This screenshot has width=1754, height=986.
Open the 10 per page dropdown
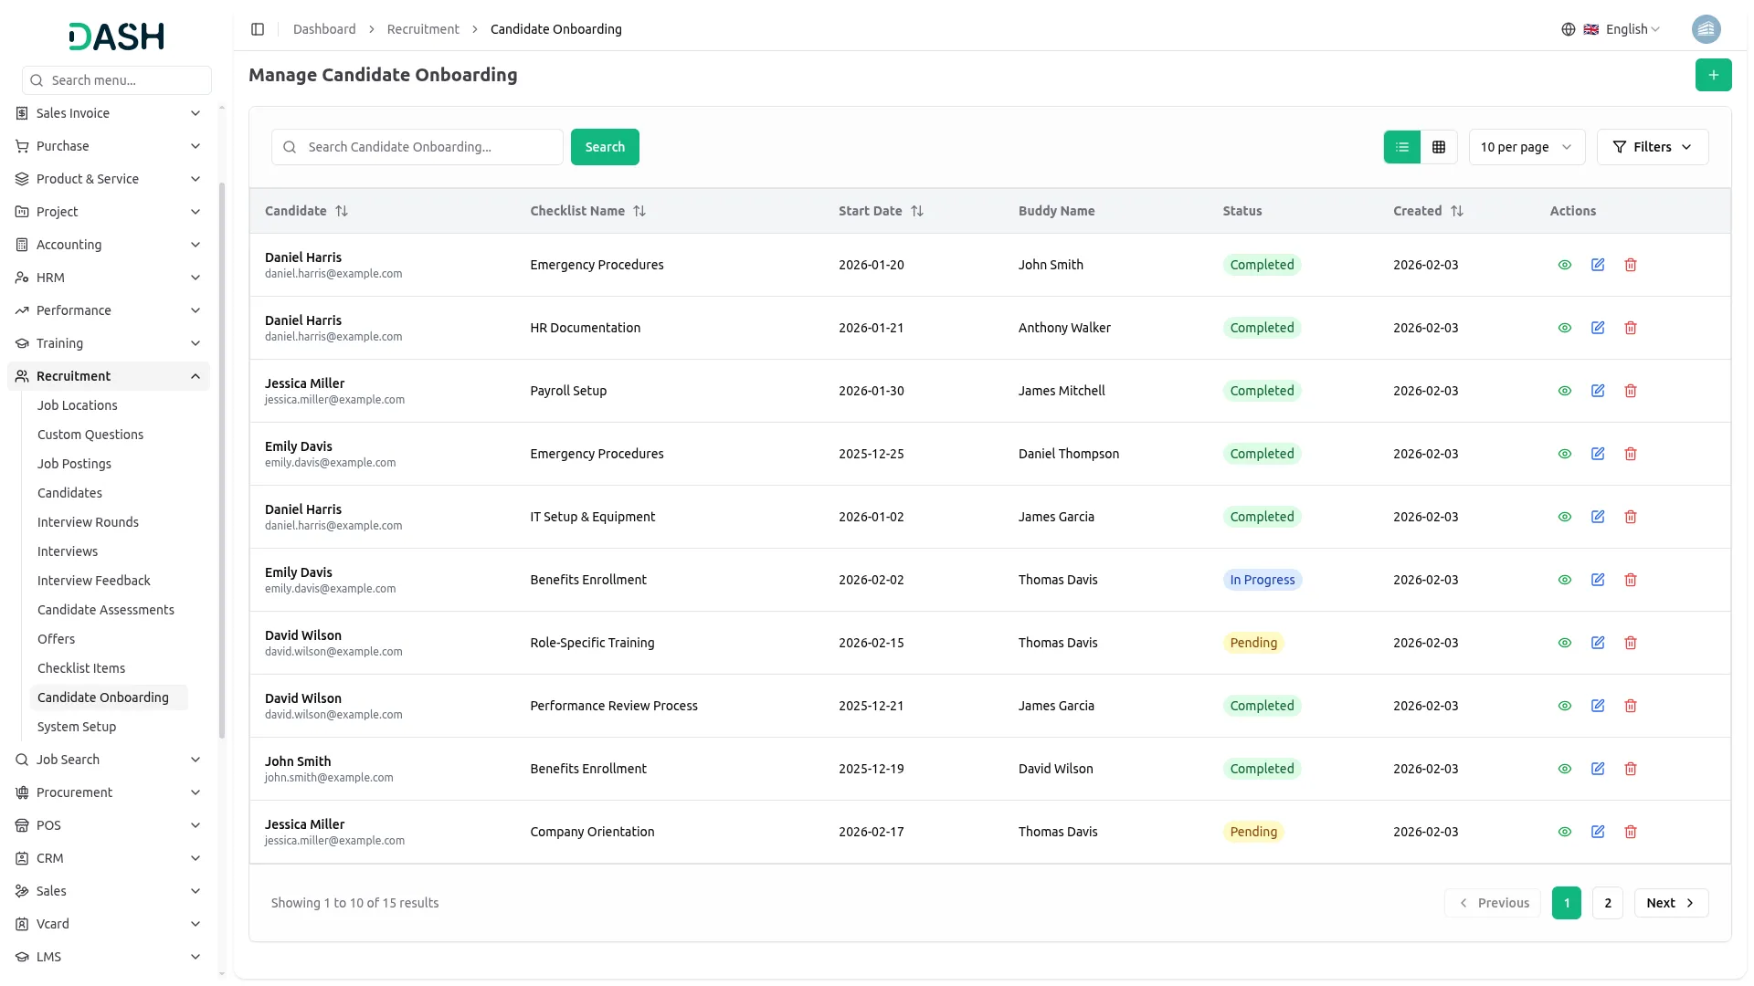point(1526,147)
